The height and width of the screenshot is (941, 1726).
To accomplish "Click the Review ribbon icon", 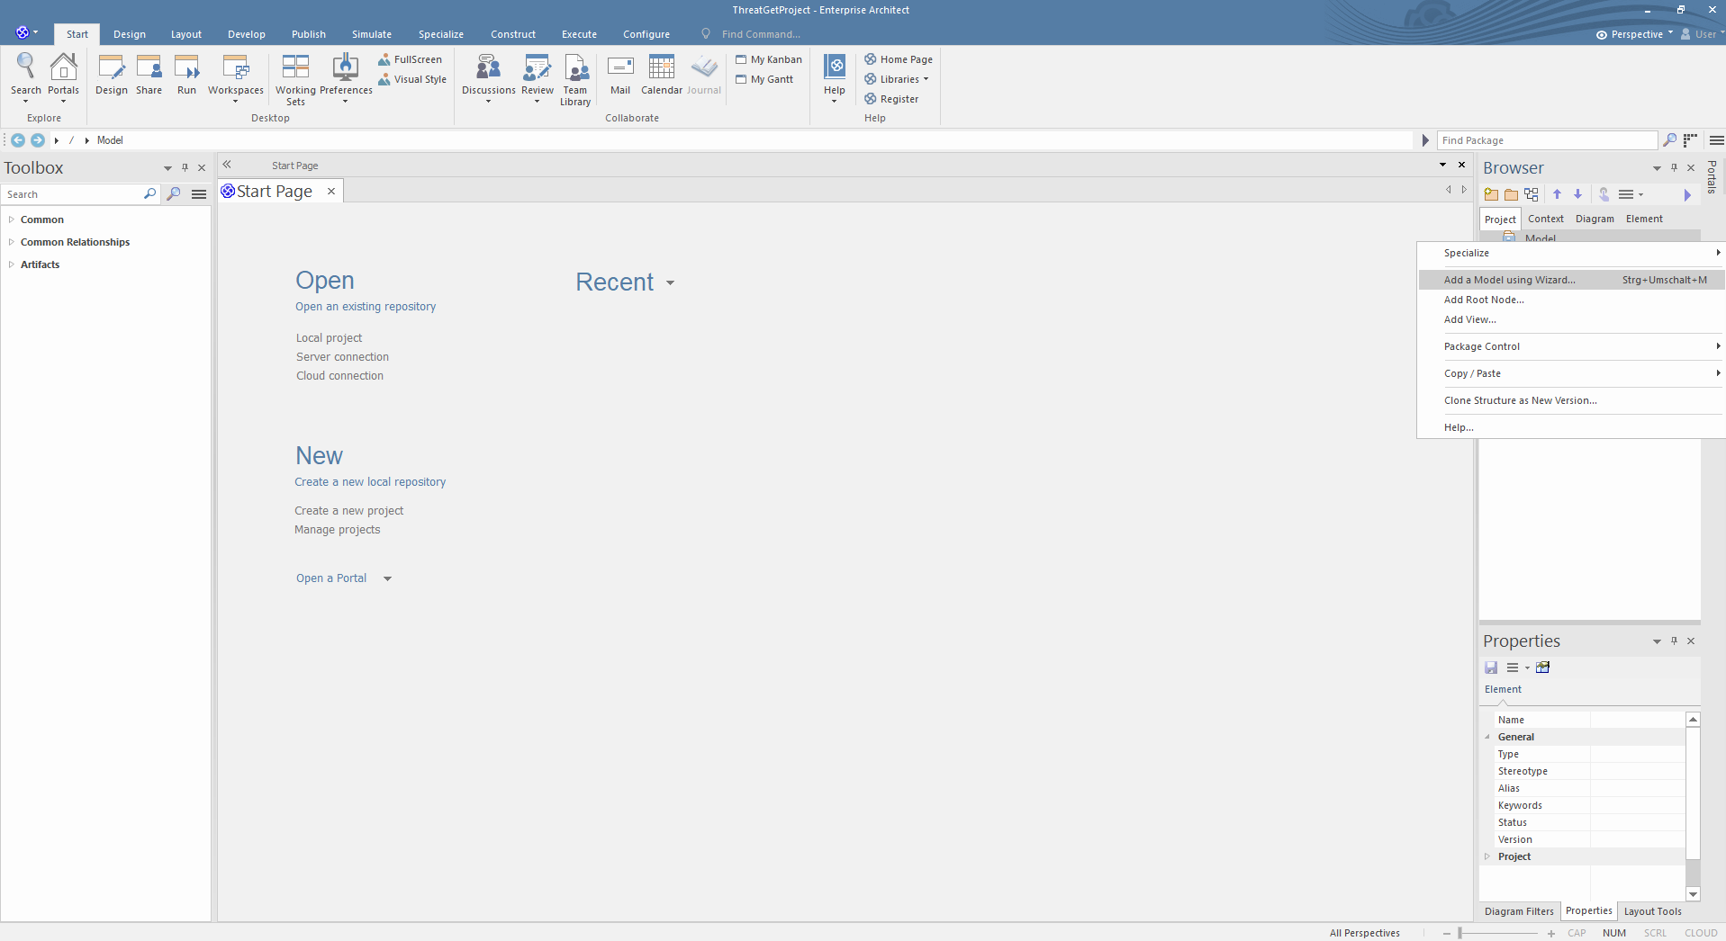I will [537, 67].
